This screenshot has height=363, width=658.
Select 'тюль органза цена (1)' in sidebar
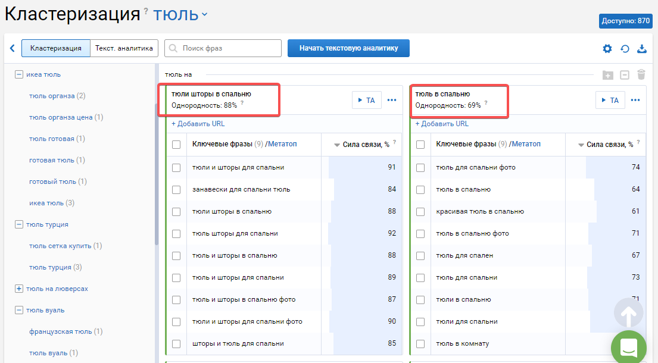coord(66,117)
